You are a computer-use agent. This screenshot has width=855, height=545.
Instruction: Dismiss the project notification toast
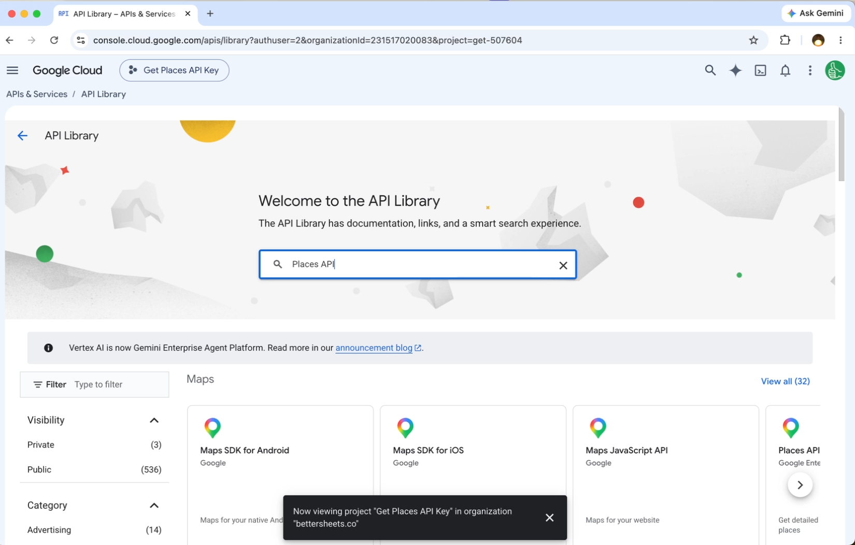550,518
